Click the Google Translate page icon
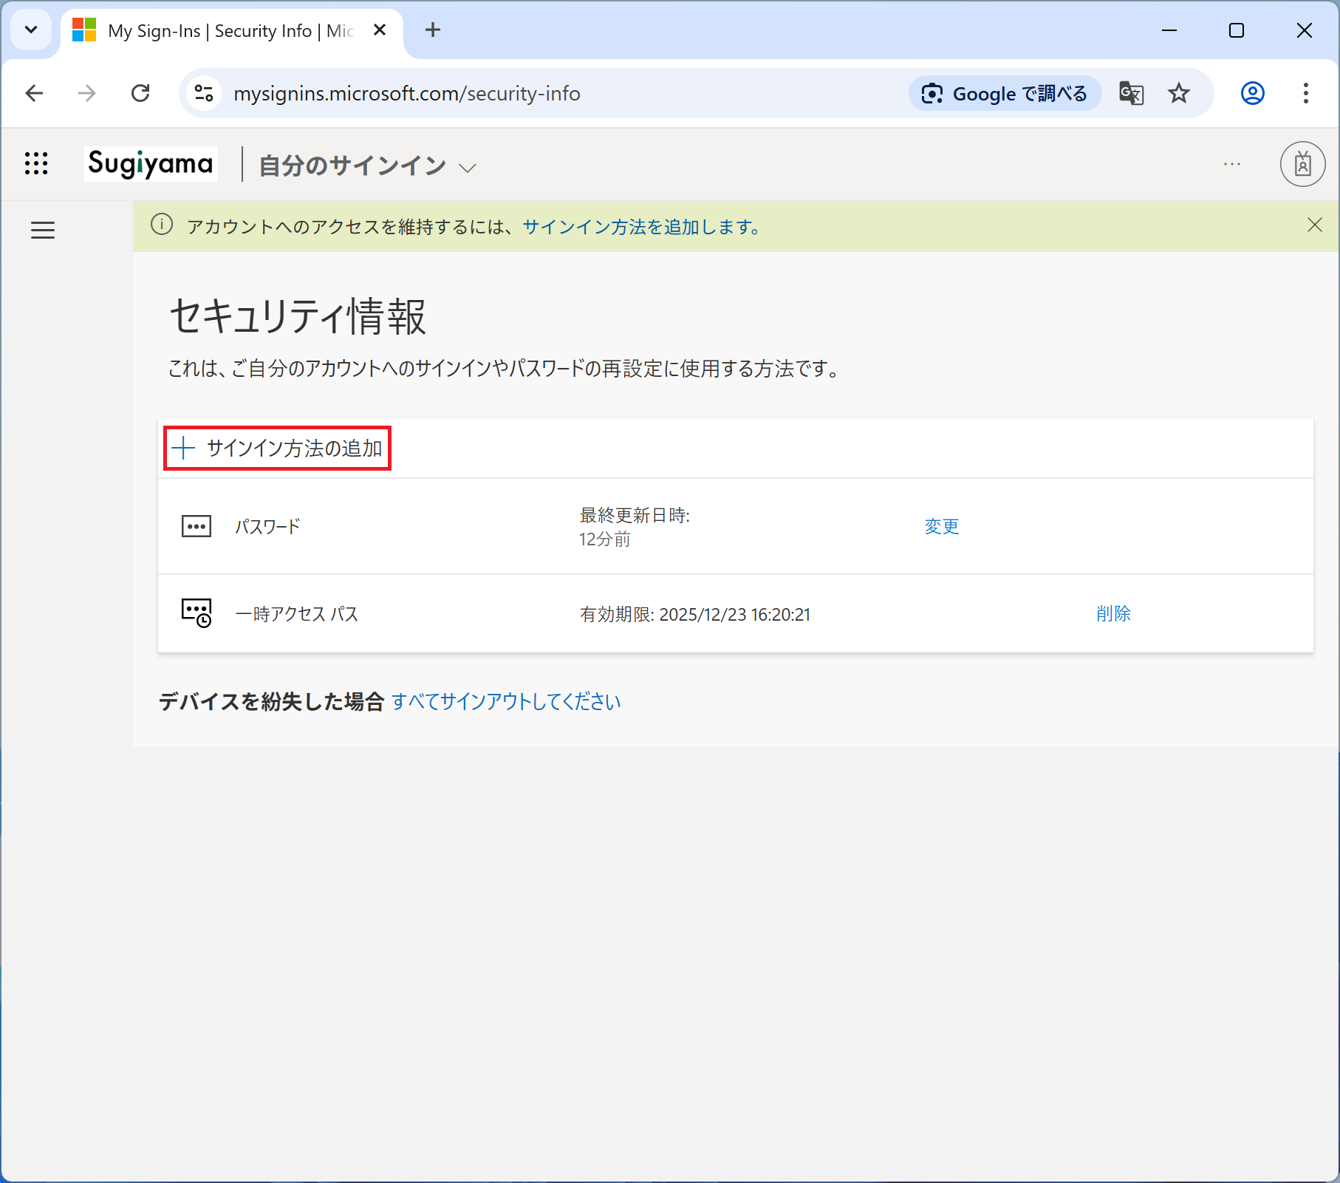 click(1131, 94)
